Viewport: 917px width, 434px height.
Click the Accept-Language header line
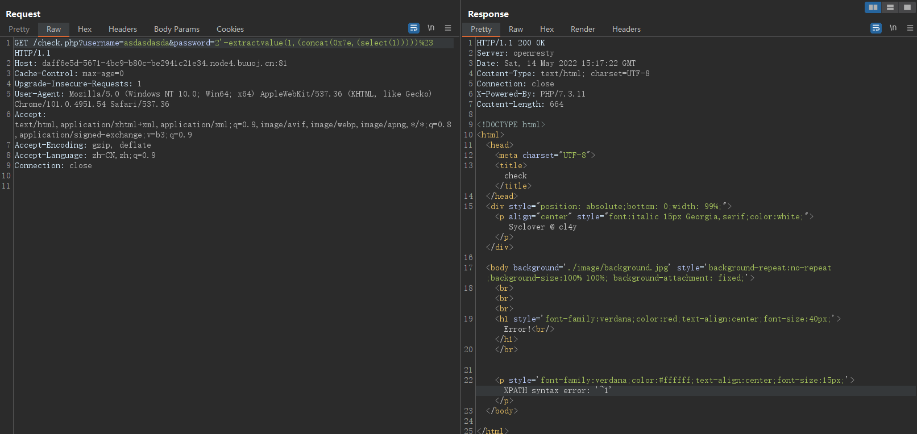click(x=85, y=155)
